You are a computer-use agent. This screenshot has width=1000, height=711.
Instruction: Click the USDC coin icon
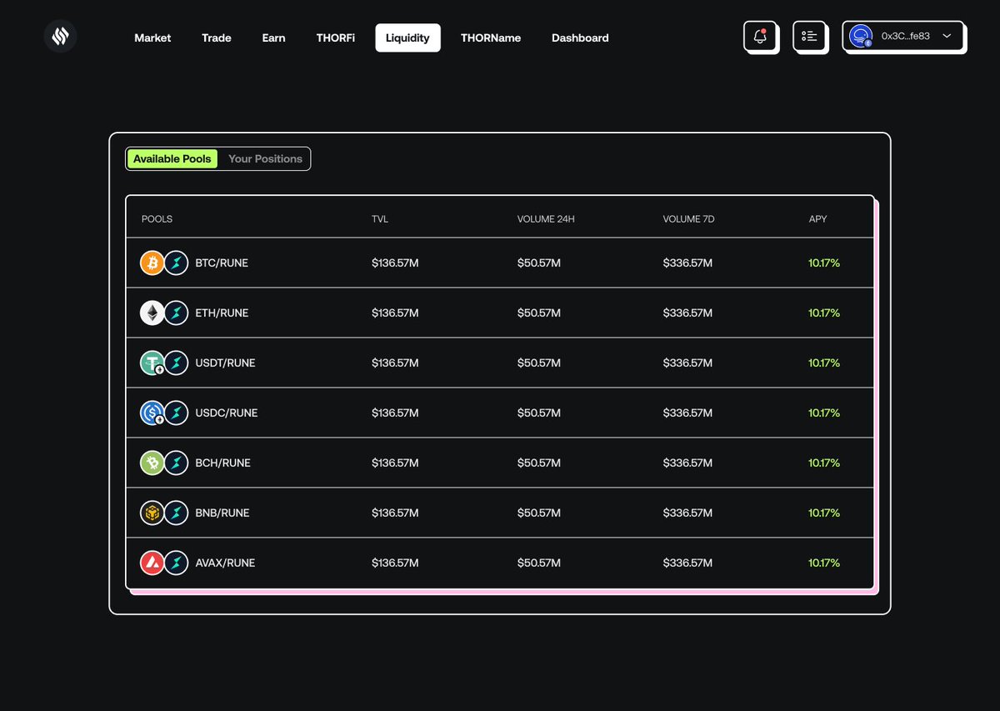click(152, 413)
